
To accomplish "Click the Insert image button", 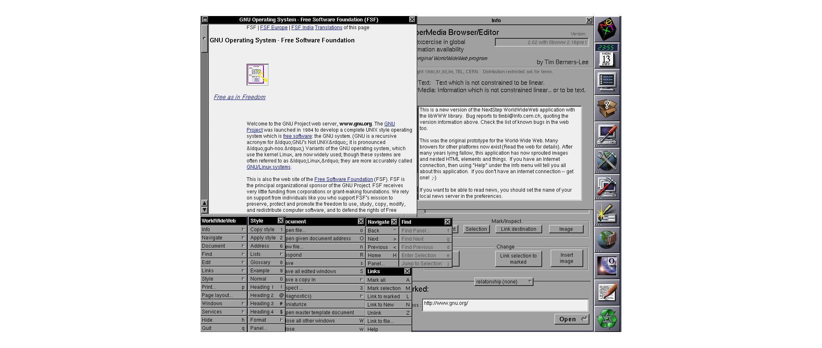I will (x=566, y=258).
